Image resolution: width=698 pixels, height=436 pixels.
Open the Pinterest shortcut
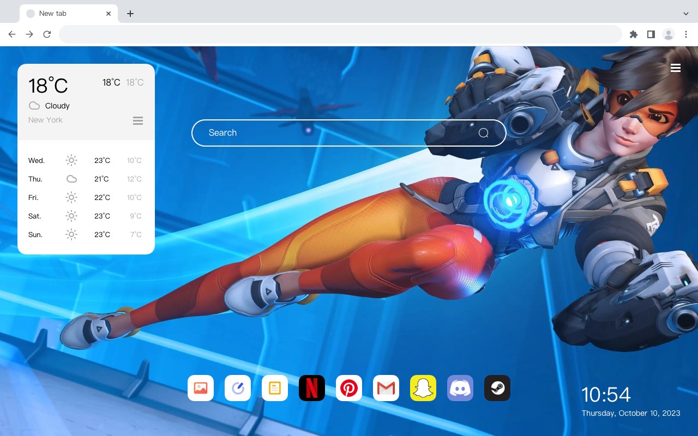click(349, 388)
